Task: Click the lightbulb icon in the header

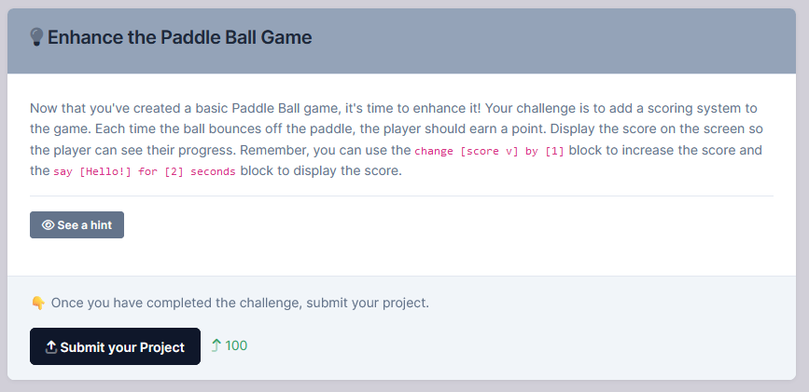Action: 37,37
